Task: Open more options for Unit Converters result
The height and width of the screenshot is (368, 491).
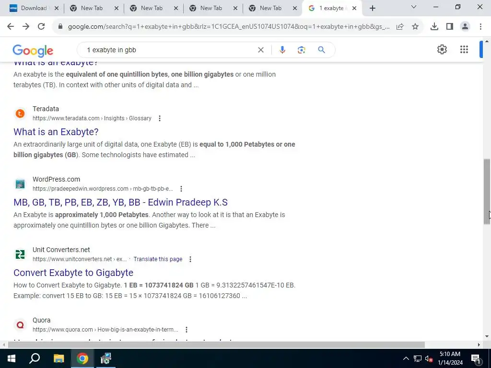Action: [x=190, y=259]
